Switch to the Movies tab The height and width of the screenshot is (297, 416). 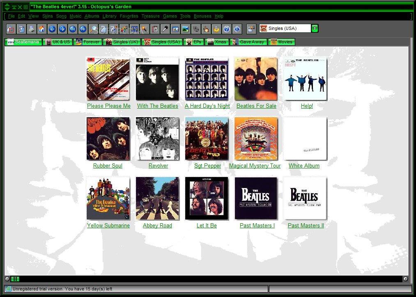click(x=282, y=42)
